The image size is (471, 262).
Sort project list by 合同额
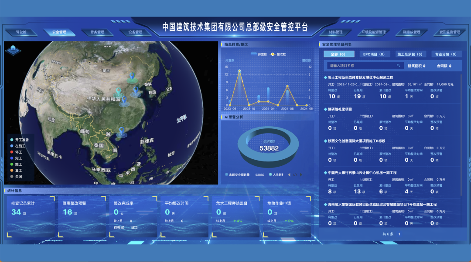(445, 66)
